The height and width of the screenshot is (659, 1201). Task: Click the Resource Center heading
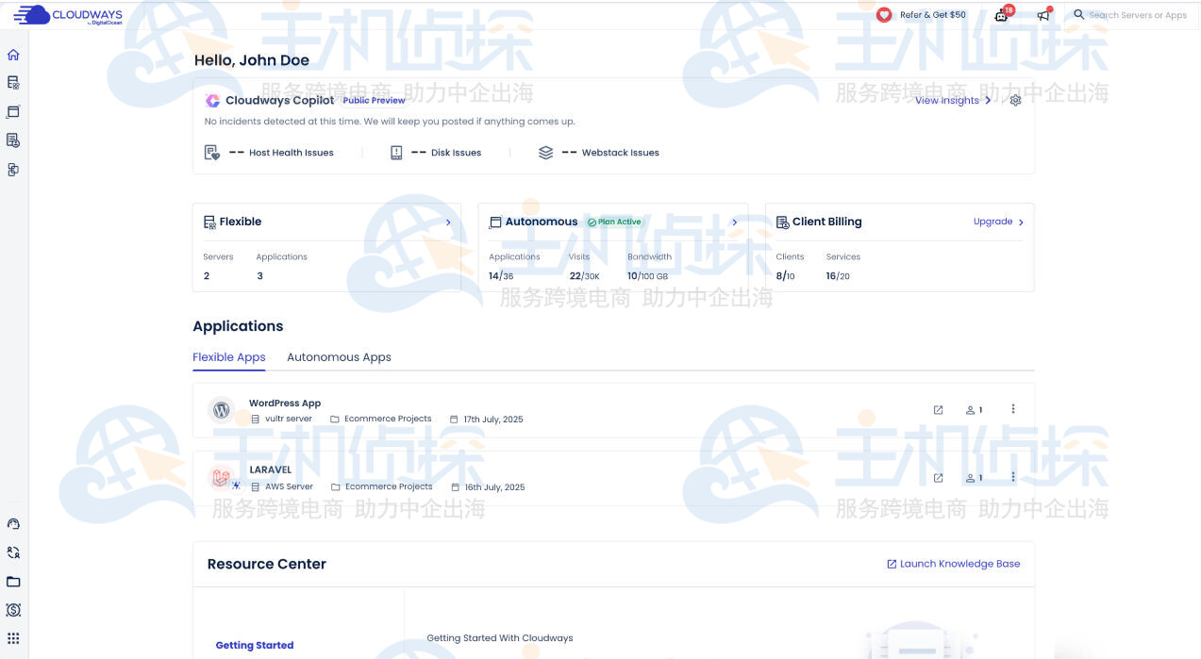tap(267, 564)
